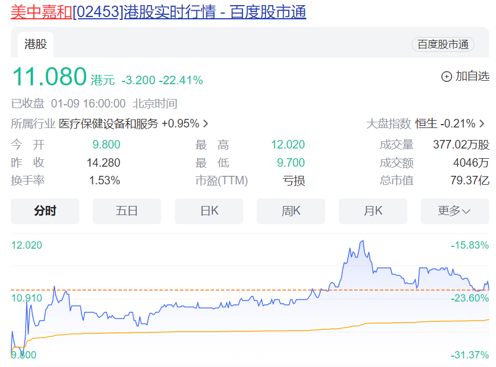This screenshot has width=496, height=367.
Task: Click the 10.910 chart axis label
Action: pos(27,298)
